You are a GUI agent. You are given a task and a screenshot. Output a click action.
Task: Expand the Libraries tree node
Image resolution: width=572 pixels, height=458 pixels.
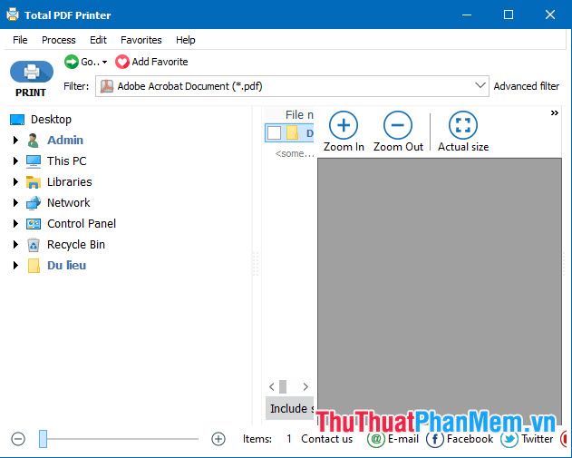pos(15,181)
